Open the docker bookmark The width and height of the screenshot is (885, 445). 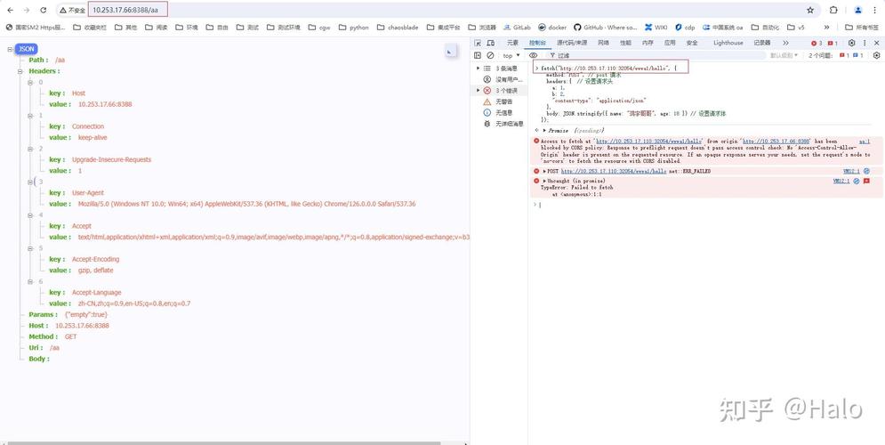(x=552, y=27)
